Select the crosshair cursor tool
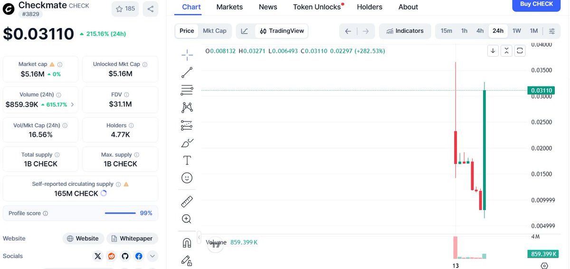570x269 pixels. click(187, 55)
